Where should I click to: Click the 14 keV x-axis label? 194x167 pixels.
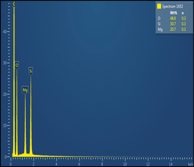(x=171, y=164)
